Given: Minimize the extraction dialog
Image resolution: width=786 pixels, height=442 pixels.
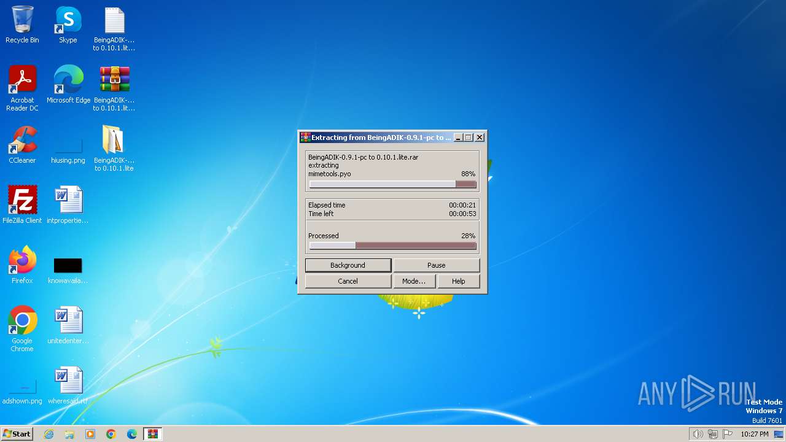Looking at the screenshot, I should click(x=457, y=138).
